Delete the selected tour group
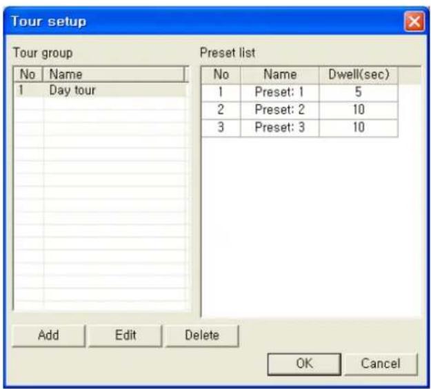This screenshot has height=389, width=431. [x=202, y=336]
